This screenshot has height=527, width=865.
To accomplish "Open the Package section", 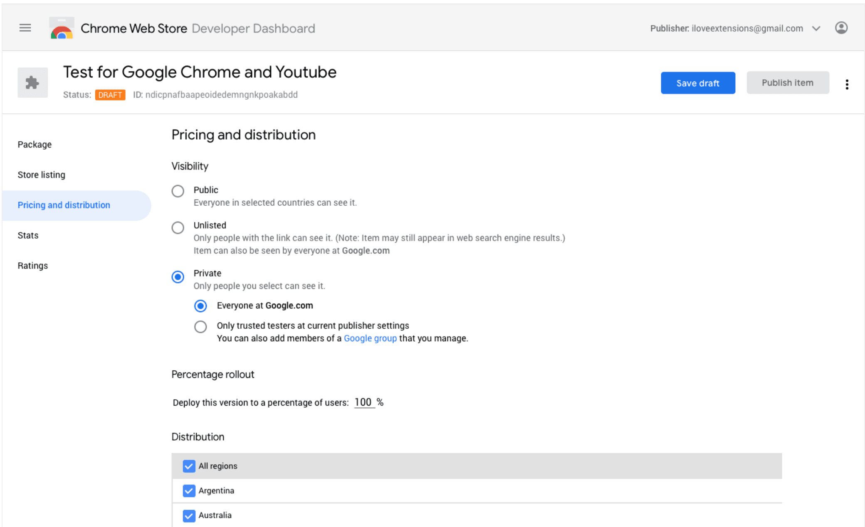I will (35, 145).
